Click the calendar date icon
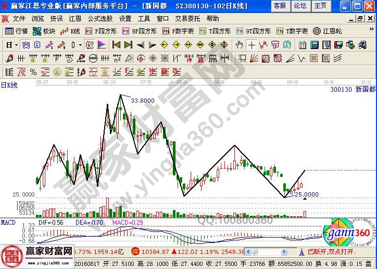 pyautogui.click(x=303, y=45)
